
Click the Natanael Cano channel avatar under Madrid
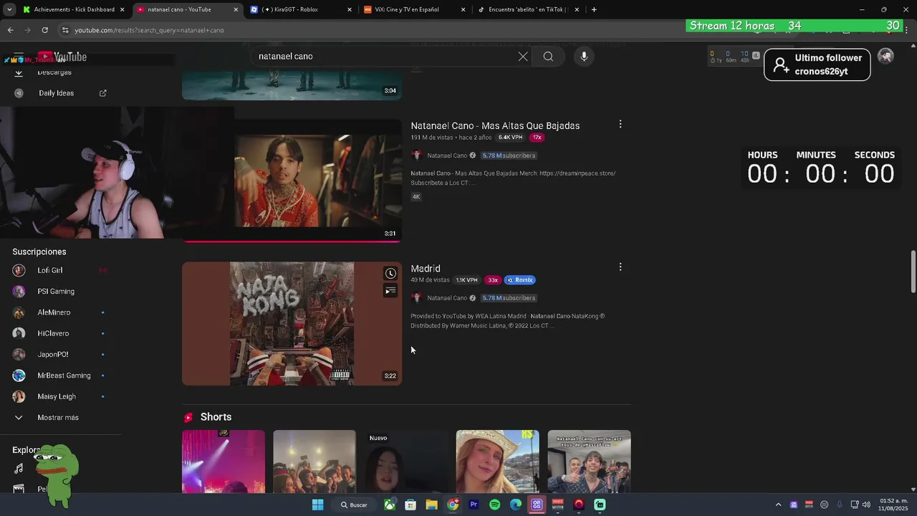coord(416,297)
